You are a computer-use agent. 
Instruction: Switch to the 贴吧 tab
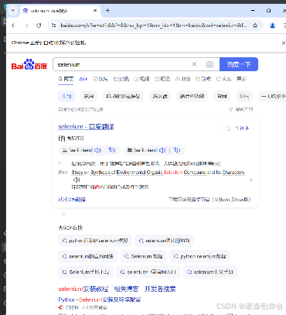[x=203, y=79]
